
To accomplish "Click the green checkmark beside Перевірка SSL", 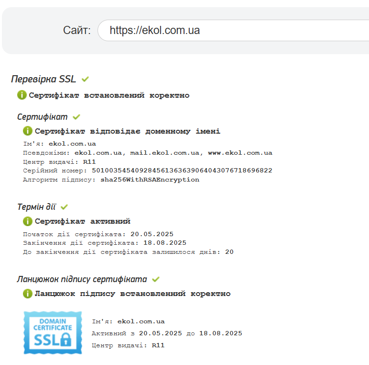I will [85, 79].
